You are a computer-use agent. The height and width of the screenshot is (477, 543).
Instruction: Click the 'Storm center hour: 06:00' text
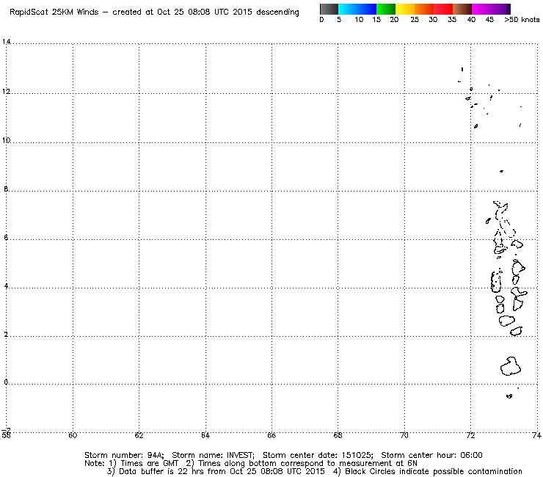pyautogui.click(x=431, y=455)
